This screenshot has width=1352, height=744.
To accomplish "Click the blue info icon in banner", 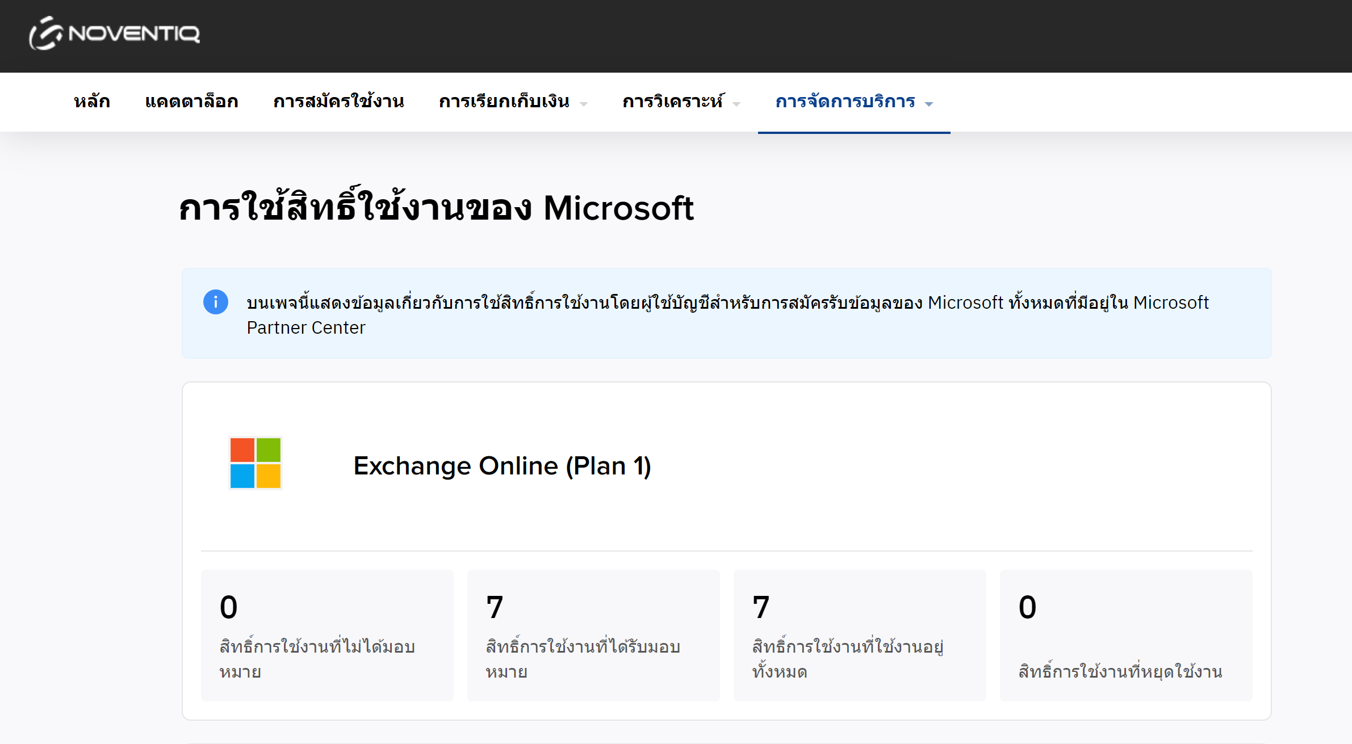I will tap(216, 302).
